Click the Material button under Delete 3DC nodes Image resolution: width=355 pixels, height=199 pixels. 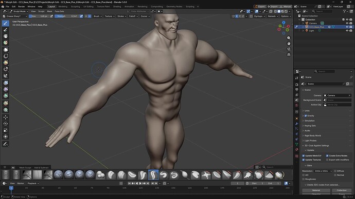[x=316, y=190]
